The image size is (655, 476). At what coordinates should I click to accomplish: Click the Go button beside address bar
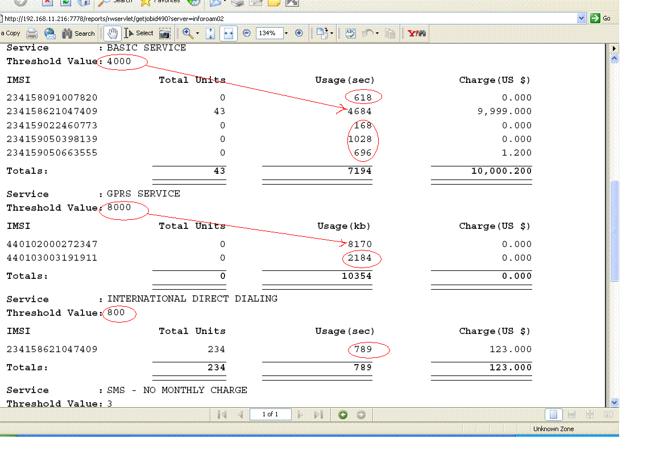click(x=600, y=18)
